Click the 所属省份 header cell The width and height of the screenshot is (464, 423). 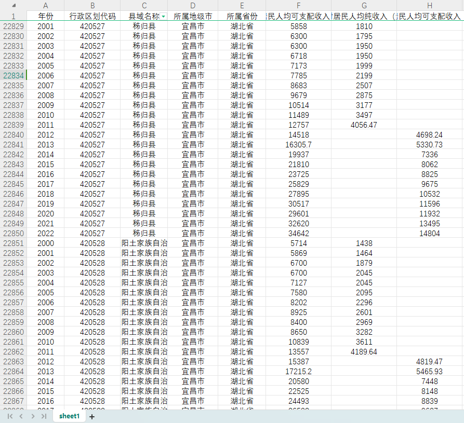pos(242,16)
